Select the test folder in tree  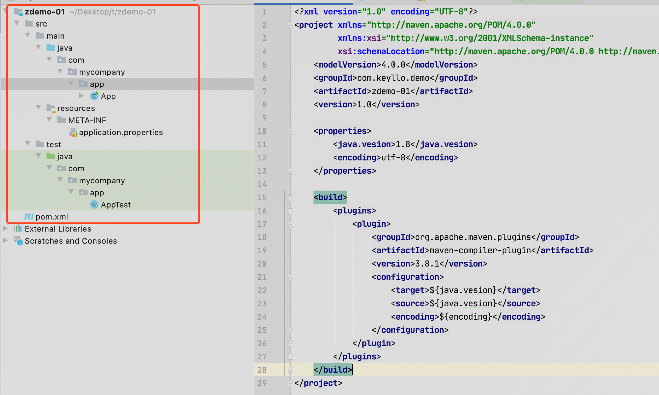coord(53,144)
